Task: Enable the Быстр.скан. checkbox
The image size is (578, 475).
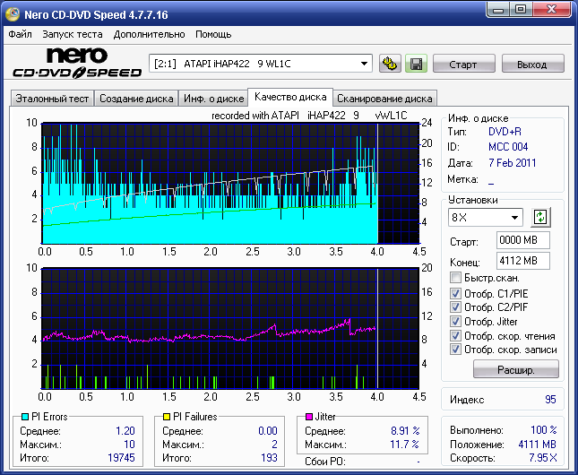Action: [x=456, y=278]
